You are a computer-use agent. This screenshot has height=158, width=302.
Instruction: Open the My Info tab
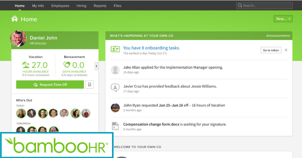[38, 6]
